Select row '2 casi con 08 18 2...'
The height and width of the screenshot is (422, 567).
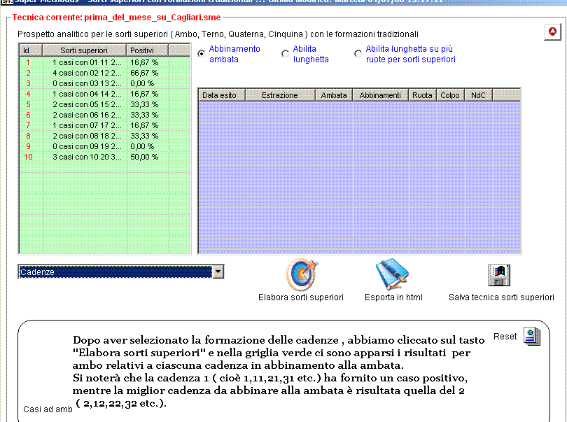(x=104, y=136)
